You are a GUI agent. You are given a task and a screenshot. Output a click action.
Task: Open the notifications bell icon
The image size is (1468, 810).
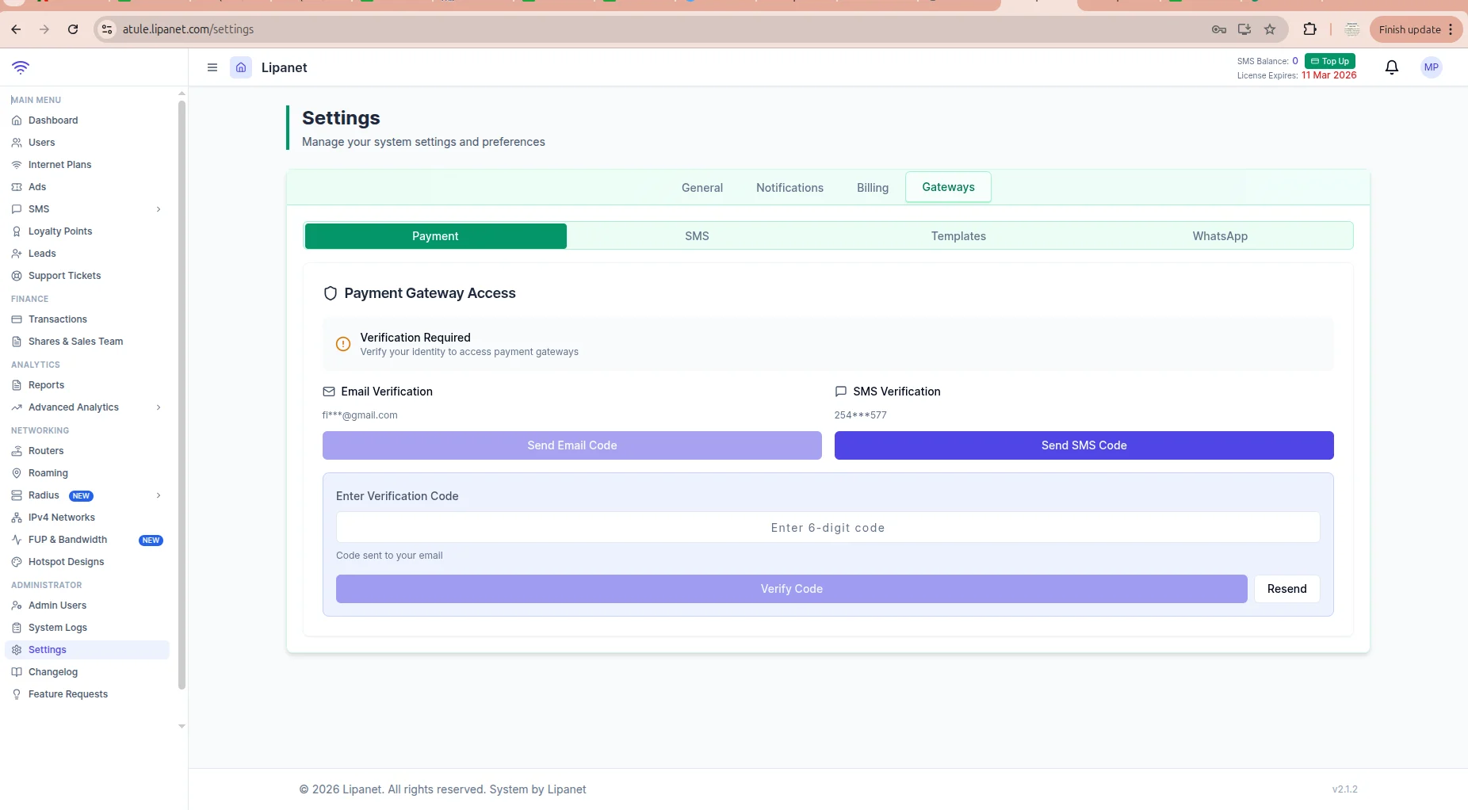[1392, 67]
